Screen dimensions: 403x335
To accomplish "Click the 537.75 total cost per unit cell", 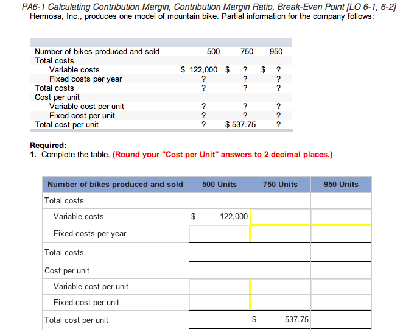I will (x=280, y=320).
